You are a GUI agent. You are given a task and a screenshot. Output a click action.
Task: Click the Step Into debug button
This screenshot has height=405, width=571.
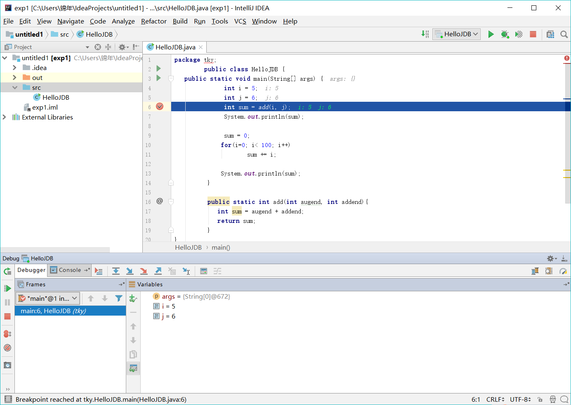[130, 271]
